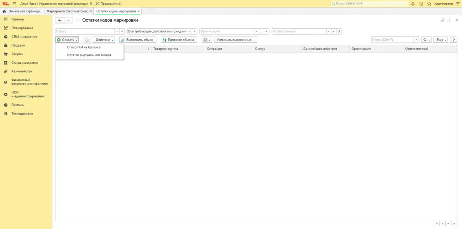Screen dimensions: 462x229
Task: Close the Остатки кодов маркировки tab
Action: 139,11
